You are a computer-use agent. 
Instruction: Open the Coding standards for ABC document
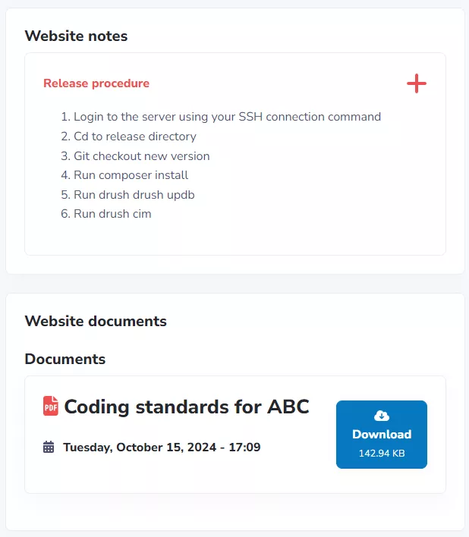pos(187,407)
